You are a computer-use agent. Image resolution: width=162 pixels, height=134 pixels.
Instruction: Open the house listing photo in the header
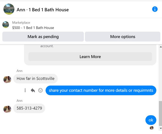pos(9,9)
